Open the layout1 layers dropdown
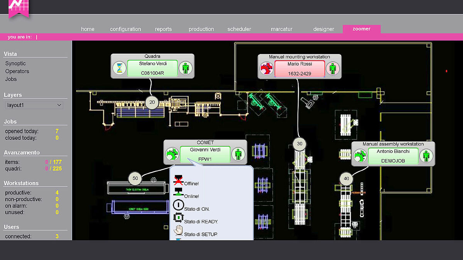Image resolution: width=463 pixels, height=260 pixels. [34, 105]
